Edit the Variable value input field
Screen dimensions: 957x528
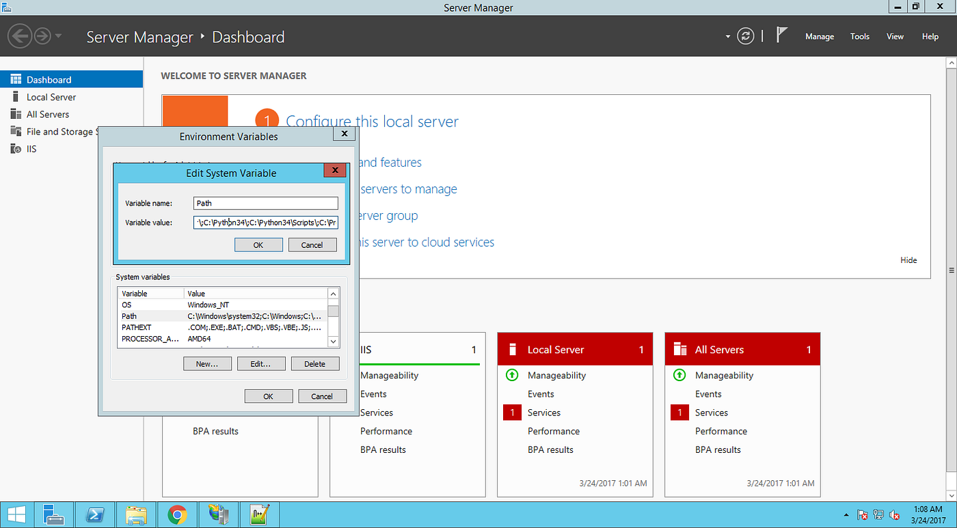[x=265, y=222]
